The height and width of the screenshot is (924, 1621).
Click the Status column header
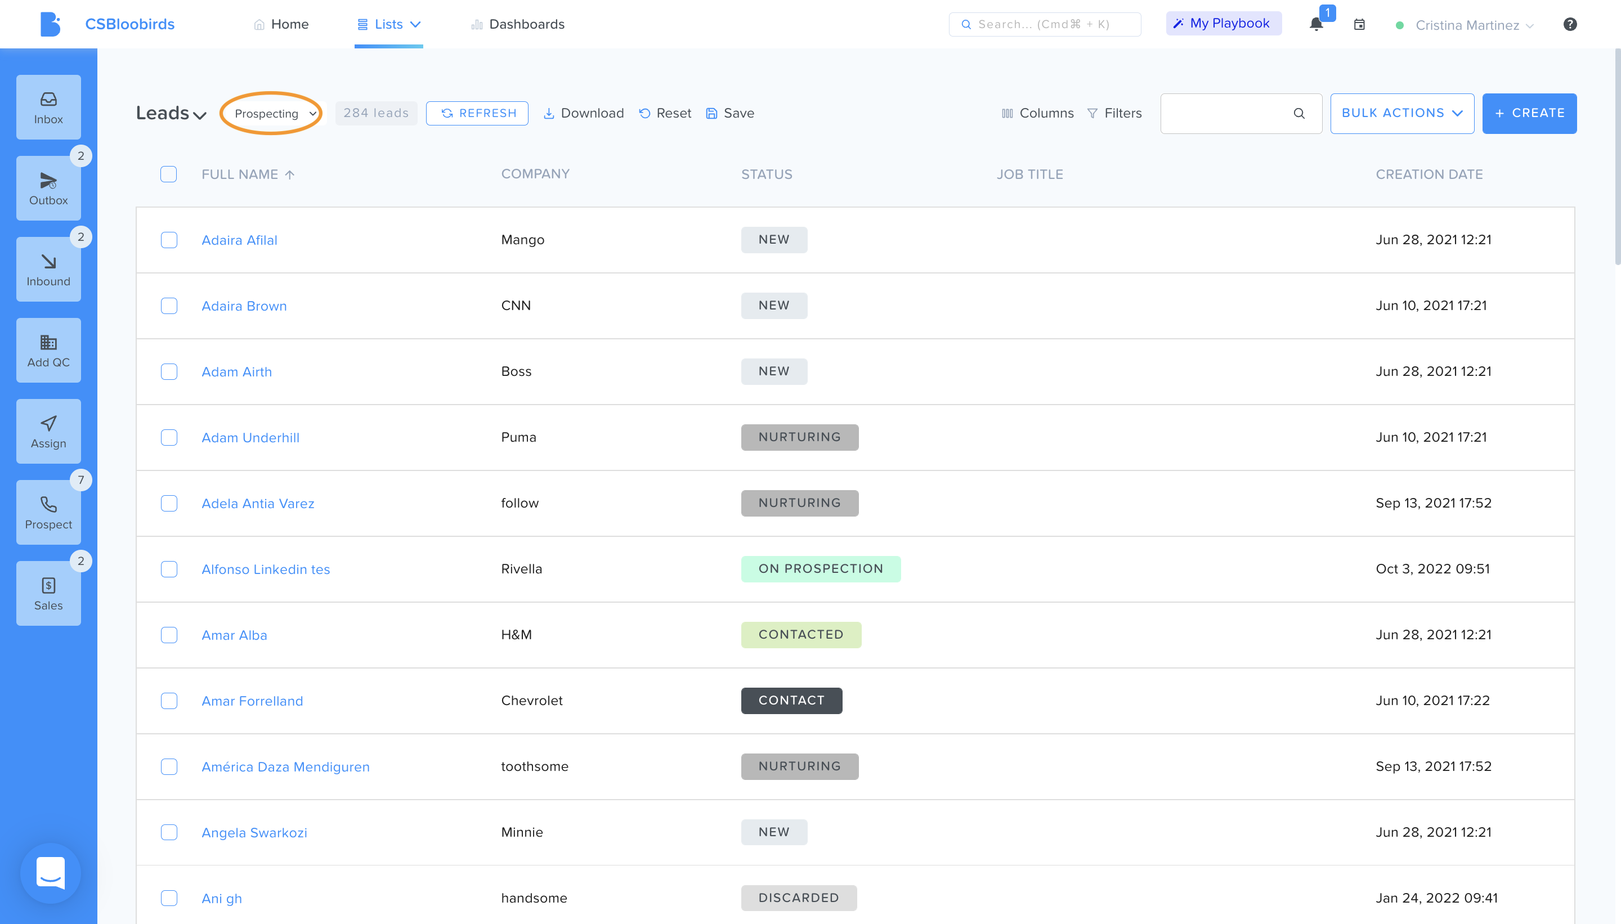click(767, 174)
